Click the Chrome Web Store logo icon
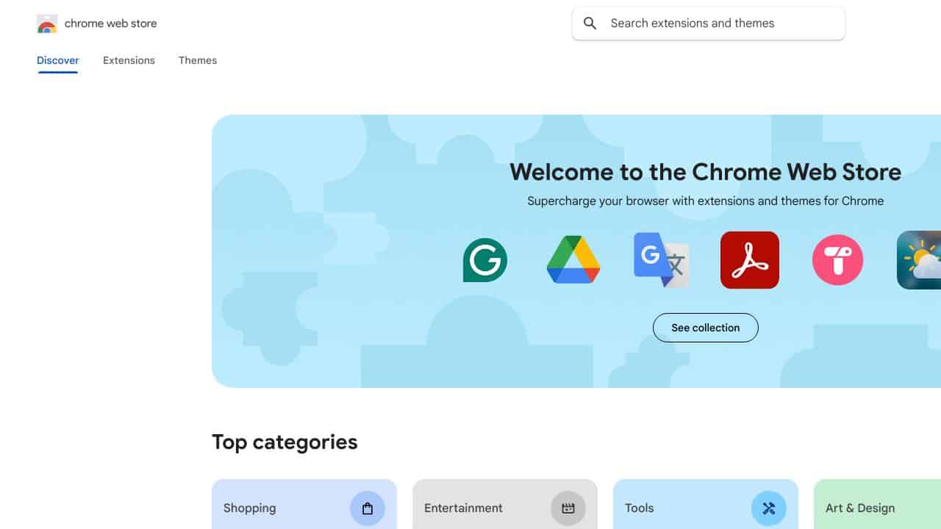The width and height of the screenshot is (941, 529). 47,24
